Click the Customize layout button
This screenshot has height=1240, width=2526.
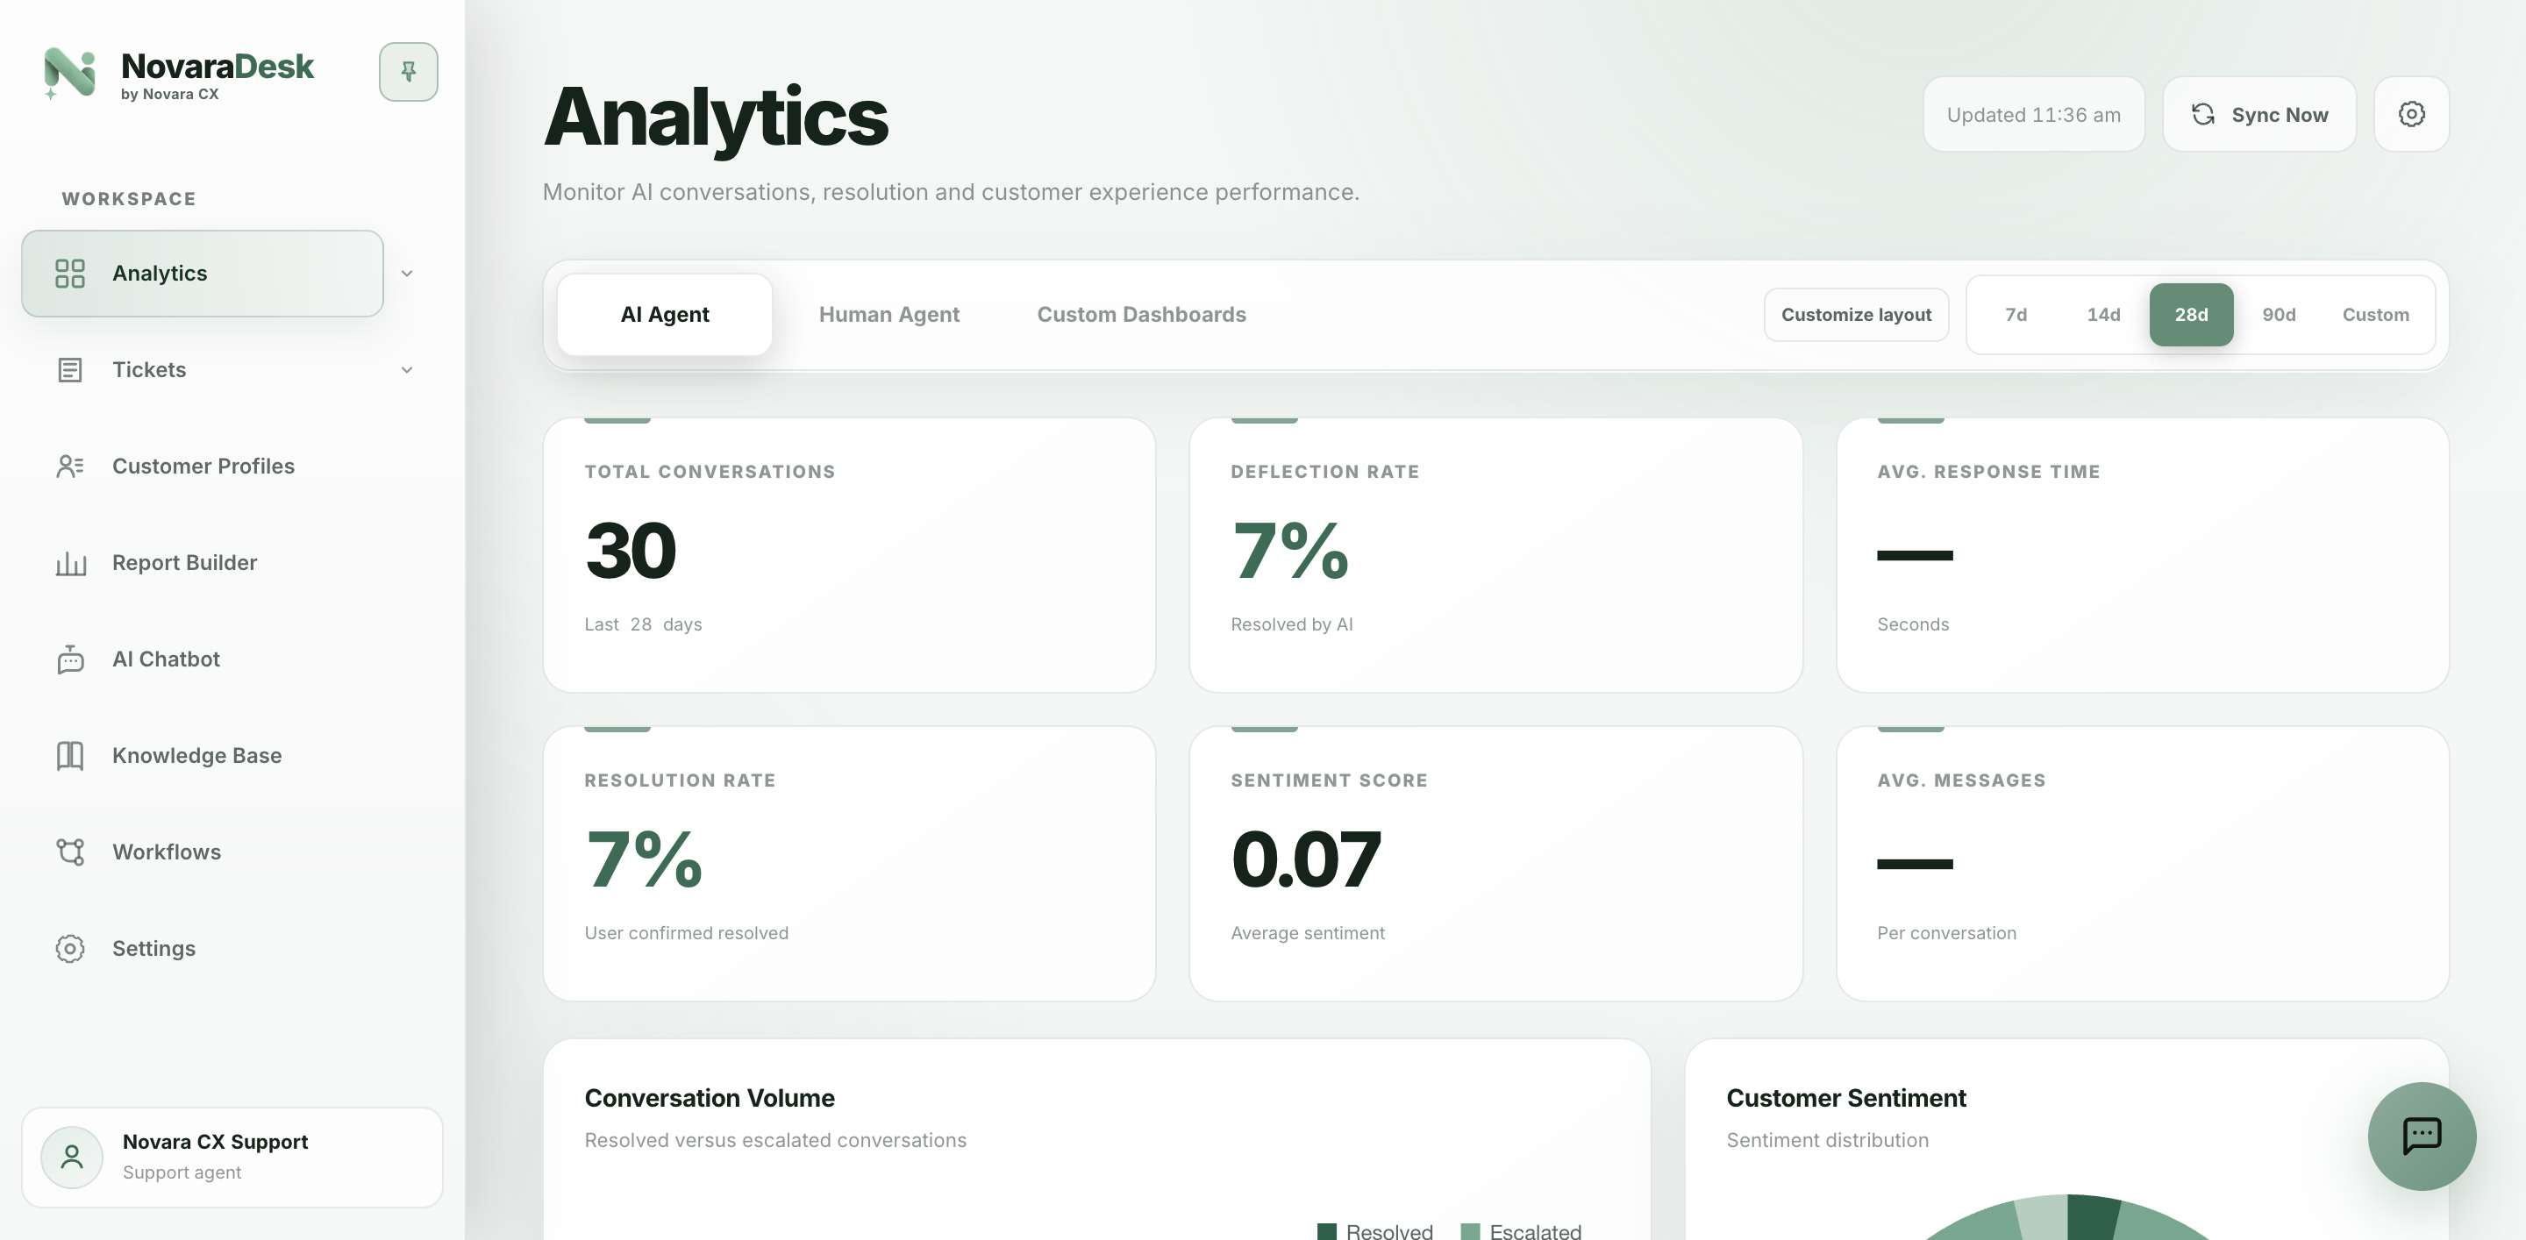pos(1855,315)
